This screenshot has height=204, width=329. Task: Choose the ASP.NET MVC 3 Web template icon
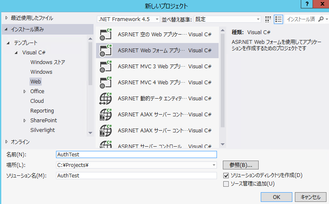106,67
